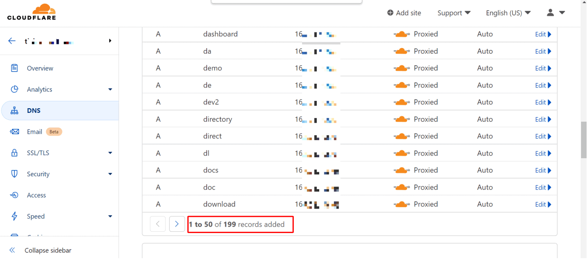The height and width of the screenshot is (260, 588).
Task: Click the Collapse sidebar double-chevron icon
Action: coord(12,250)
